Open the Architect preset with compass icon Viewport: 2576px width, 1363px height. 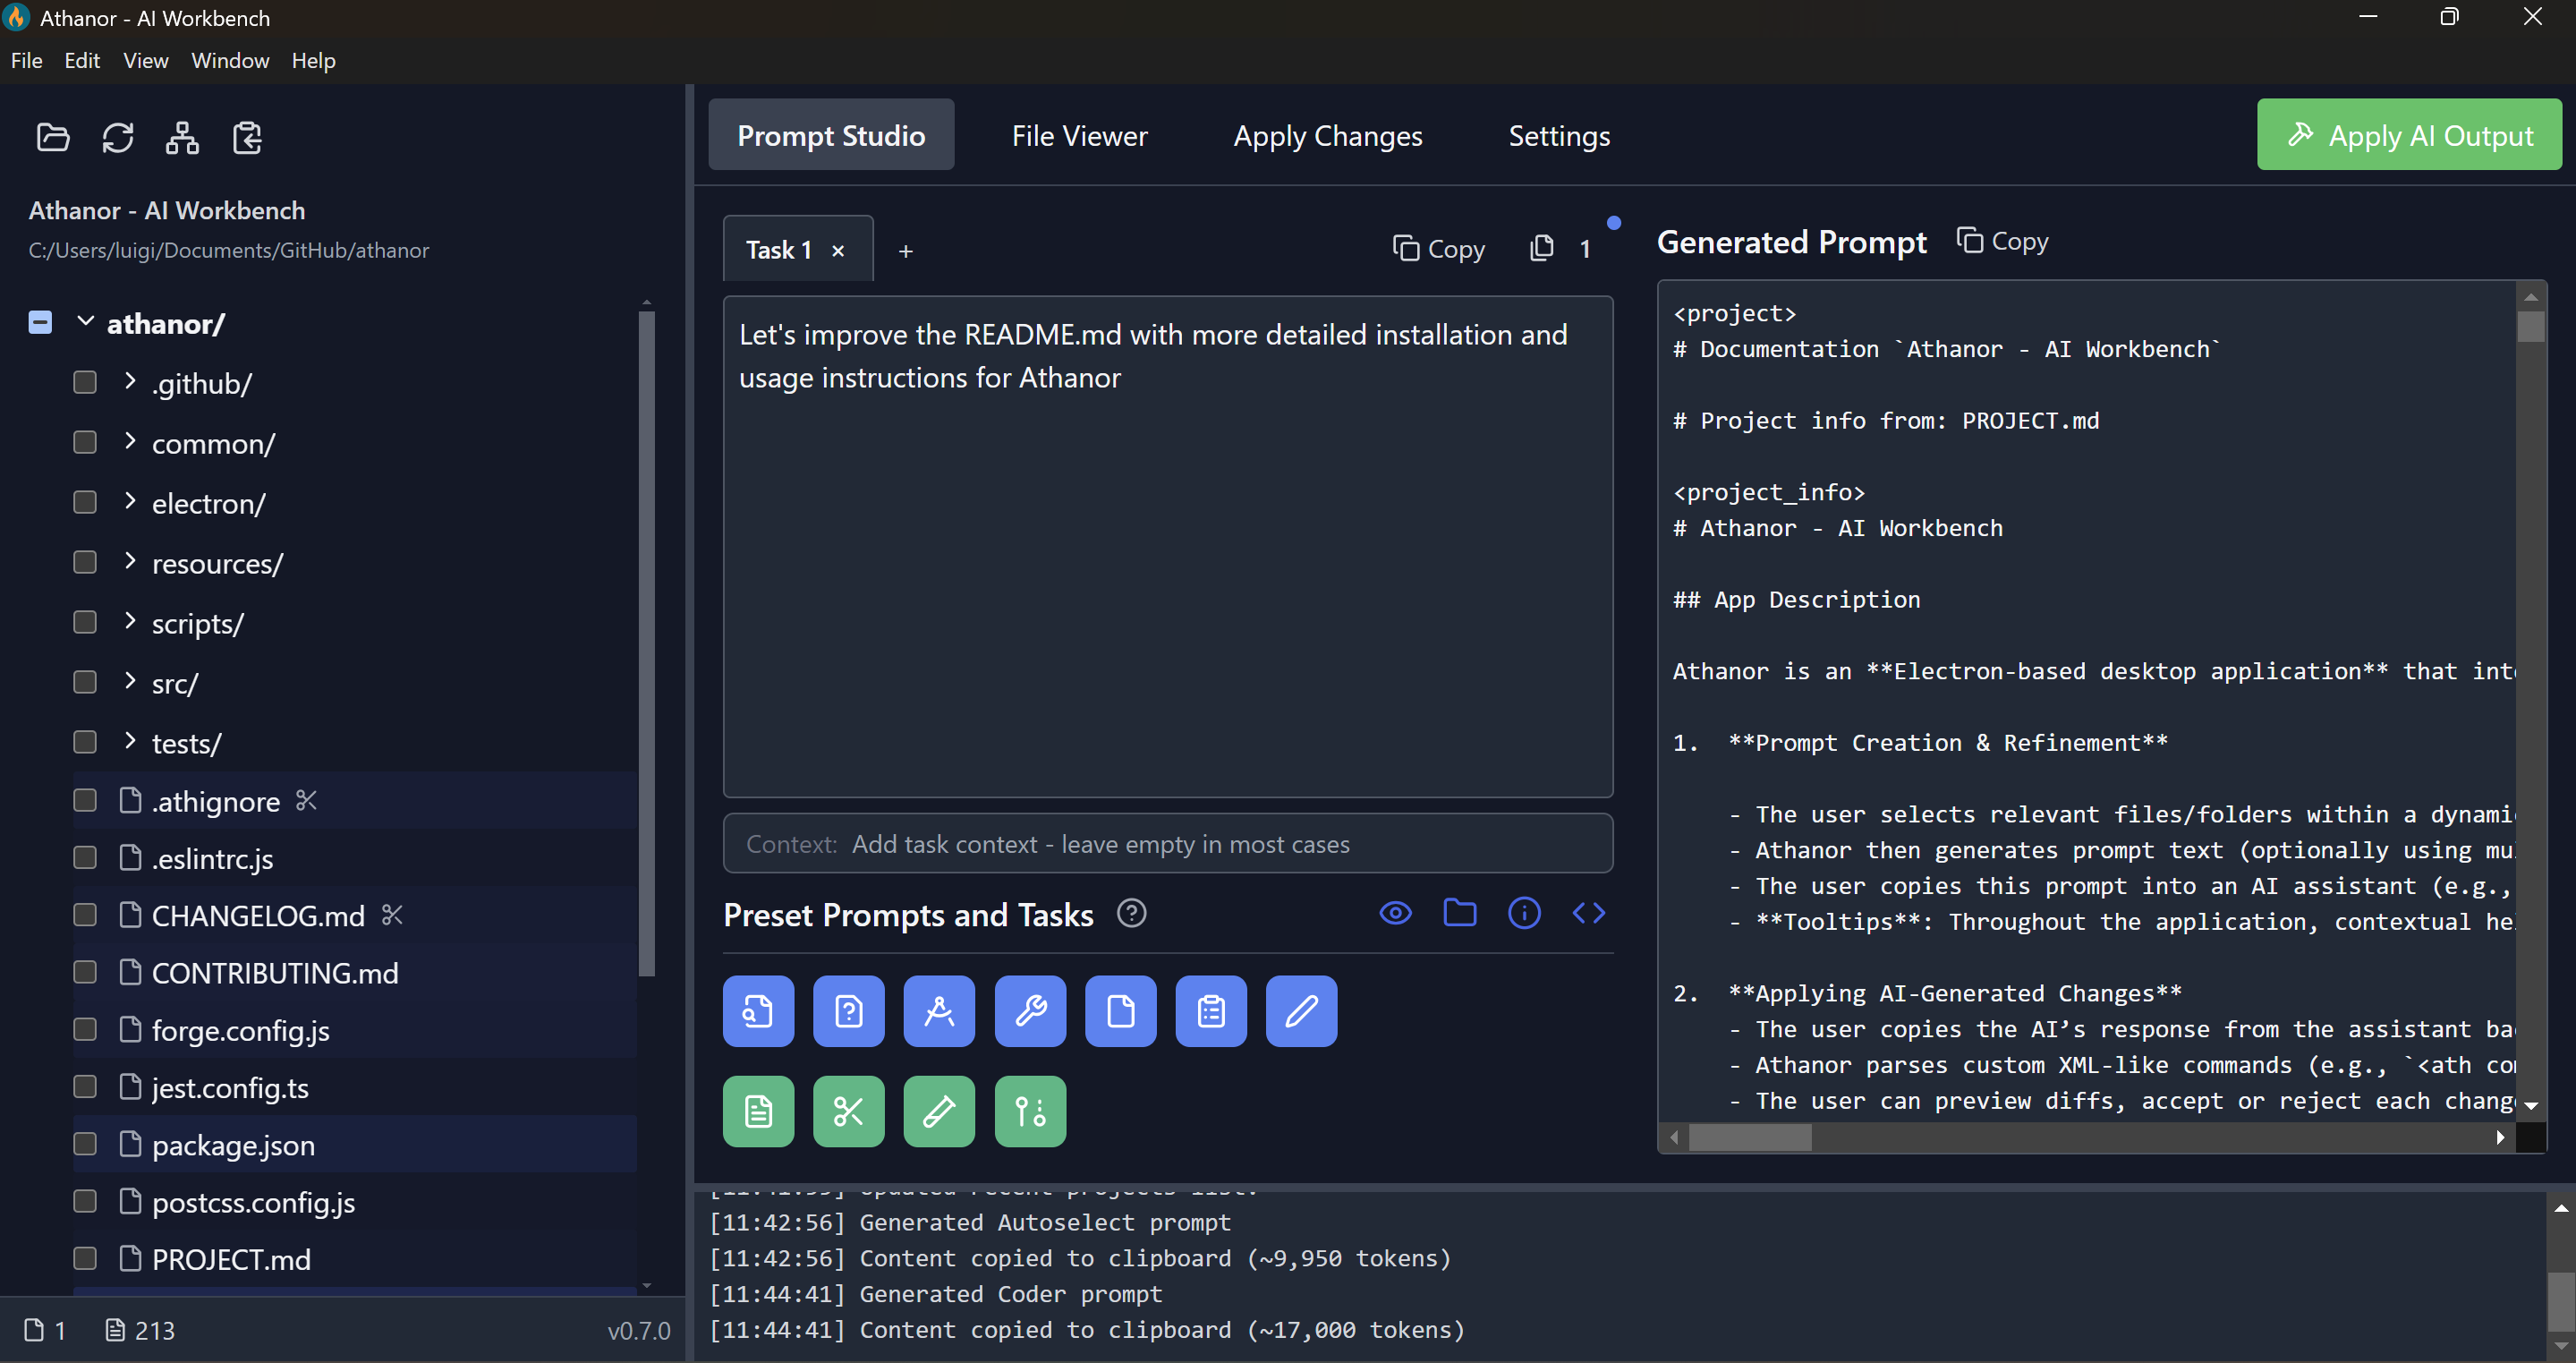(938, 1011)
